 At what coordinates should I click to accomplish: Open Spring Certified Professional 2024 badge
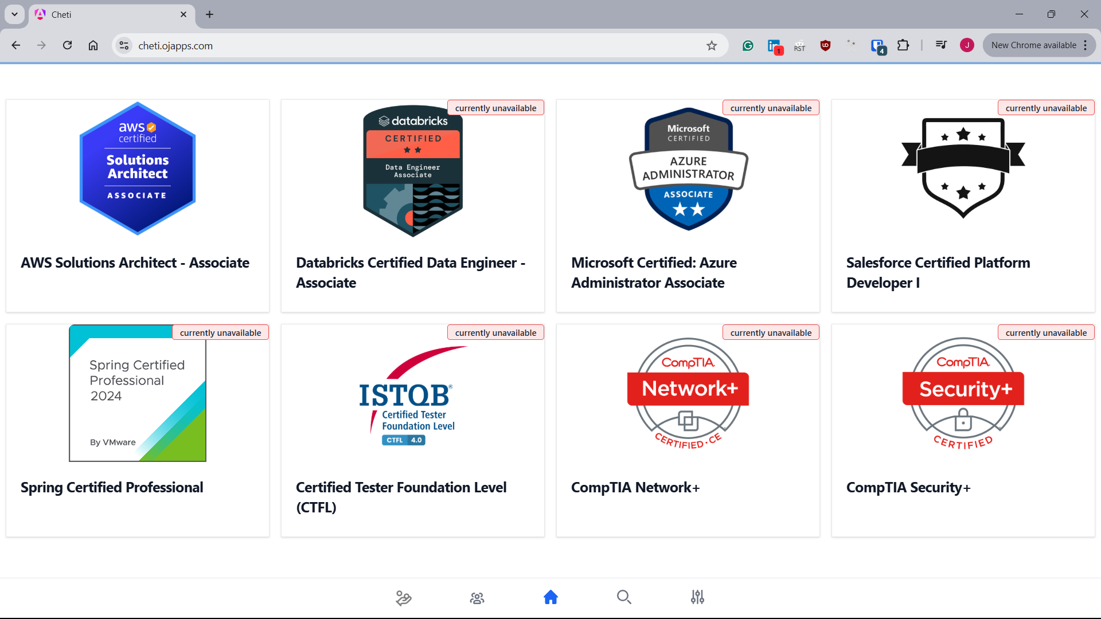[138, 393]
